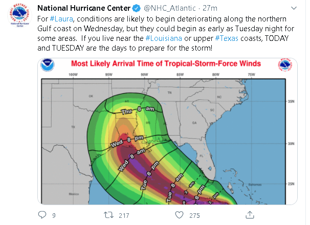
Task: Follow the #Texas hashtag link
Action: (x=227, y=38)
